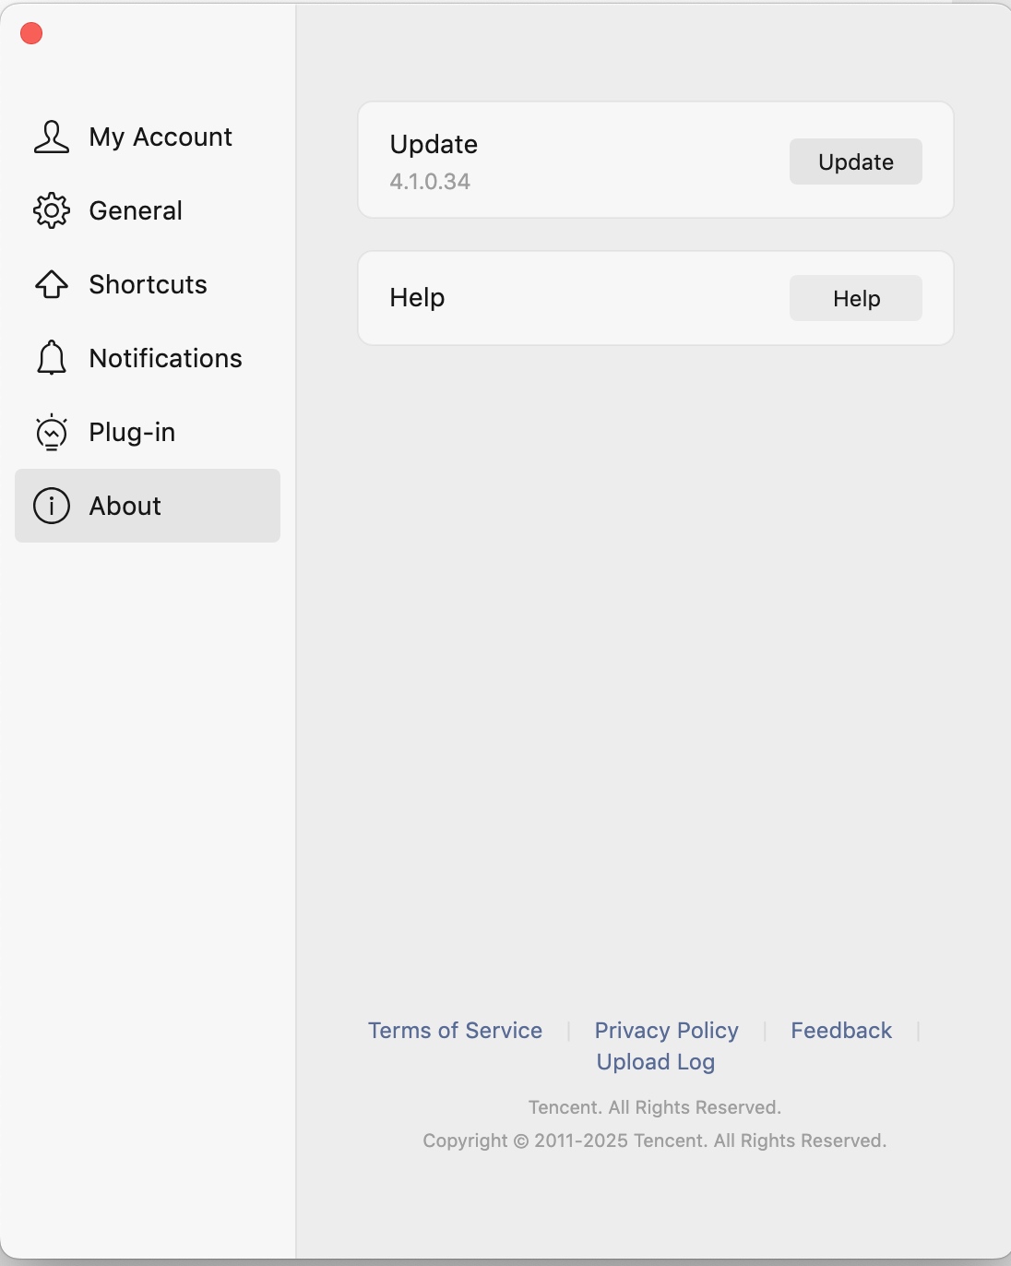
Task: Click the bell icon for Notifications
Action: coord(52,358)
